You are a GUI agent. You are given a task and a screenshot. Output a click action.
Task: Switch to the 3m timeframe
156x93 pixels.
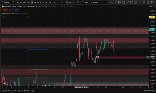(x=21, y=2)
